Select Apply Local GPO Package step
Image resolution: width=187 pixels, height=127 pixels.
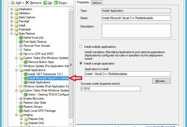coord(39,111)
